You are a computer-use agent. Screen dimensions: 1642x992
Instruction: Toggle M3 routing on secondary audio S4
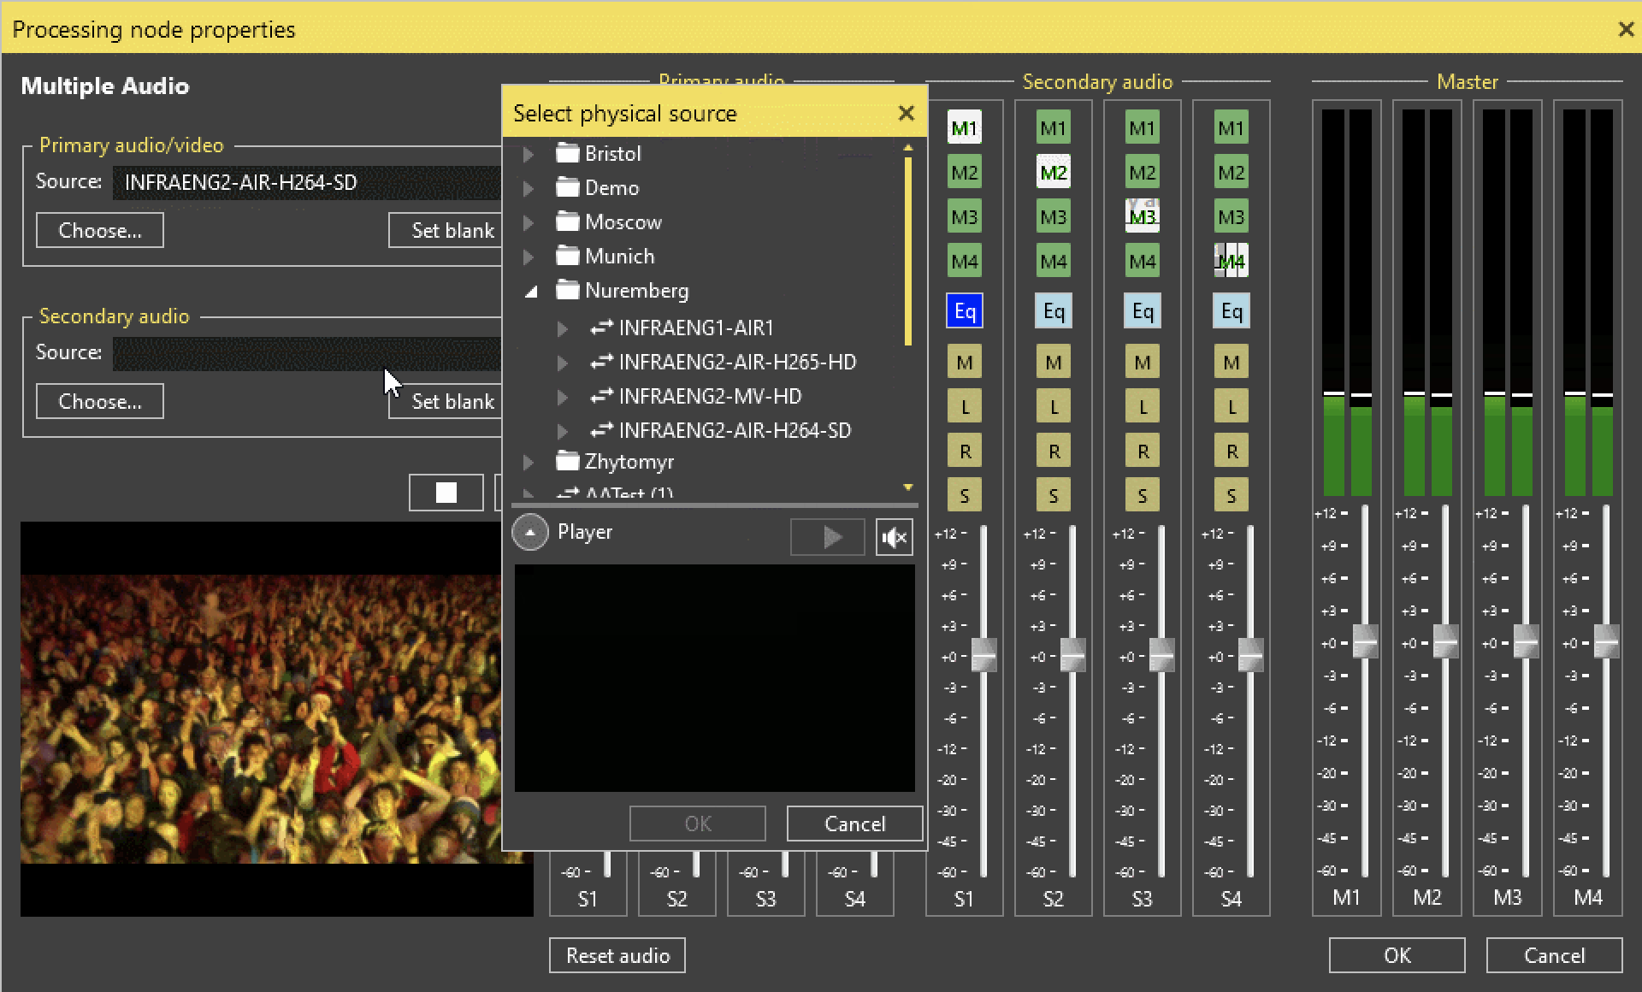[1231, 217]
